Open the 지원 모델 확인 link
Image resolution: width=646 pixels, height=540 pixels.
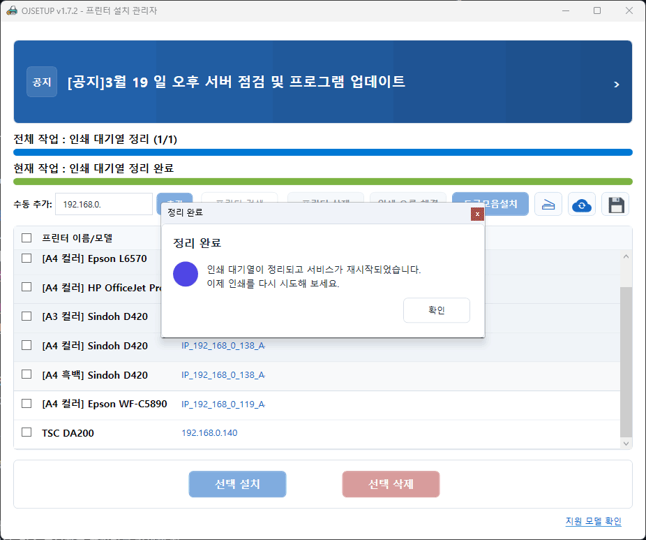click(x=593, y=521)
